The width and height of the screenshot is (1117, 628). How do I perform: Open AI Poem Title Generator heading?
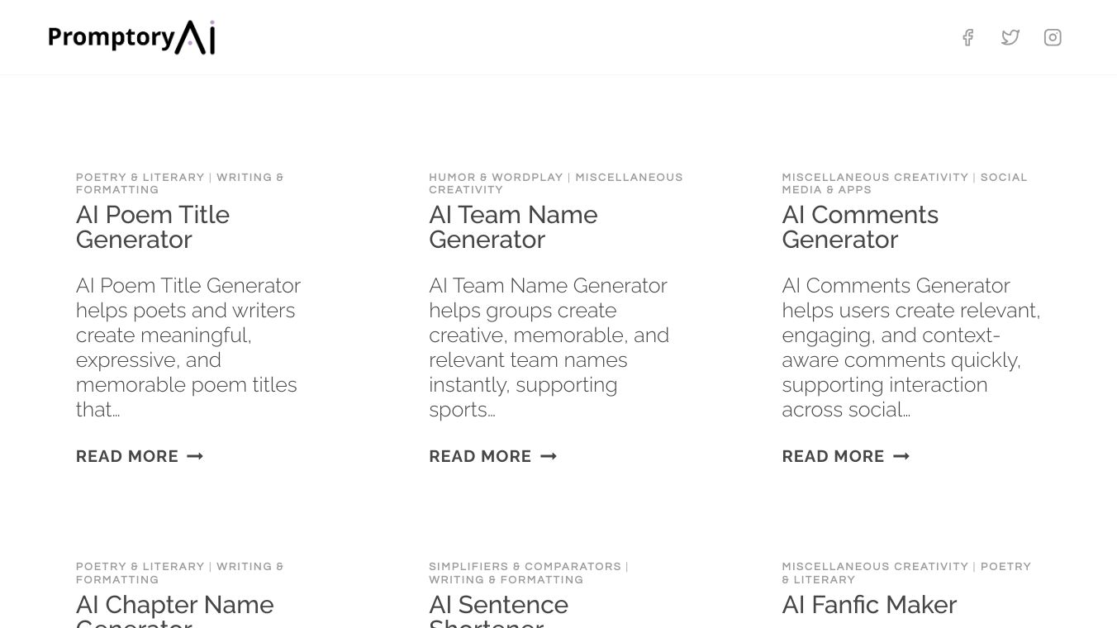click(153, 226)
